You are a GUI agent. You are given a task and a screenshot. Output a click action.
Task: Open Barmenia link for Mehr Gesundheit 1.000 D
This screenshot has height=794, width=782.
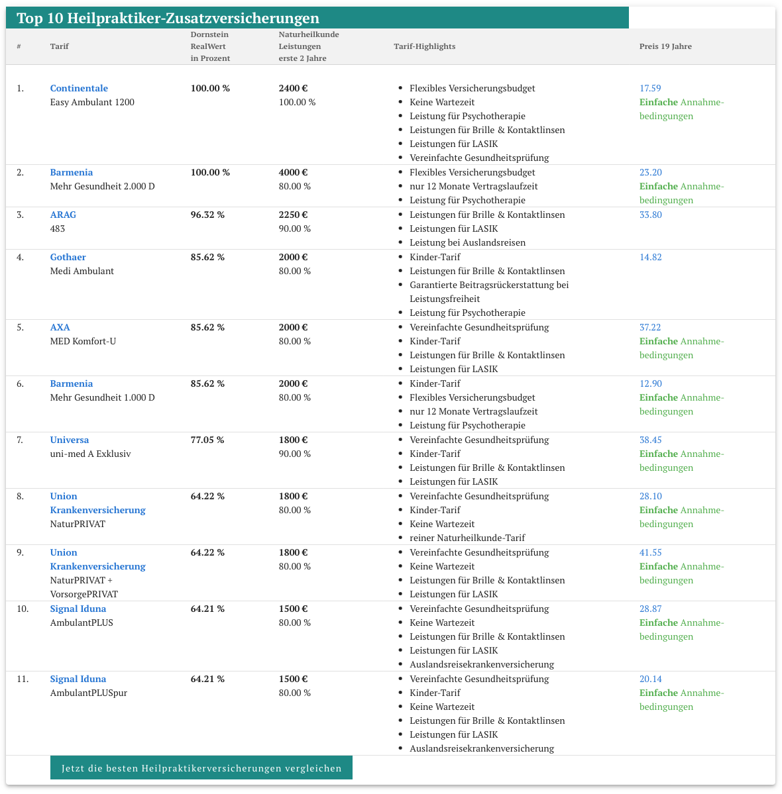[72, 383]
